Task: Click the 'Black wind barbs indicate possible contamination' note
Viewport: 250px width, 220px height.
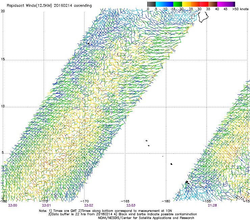Action: coord(156,214)
